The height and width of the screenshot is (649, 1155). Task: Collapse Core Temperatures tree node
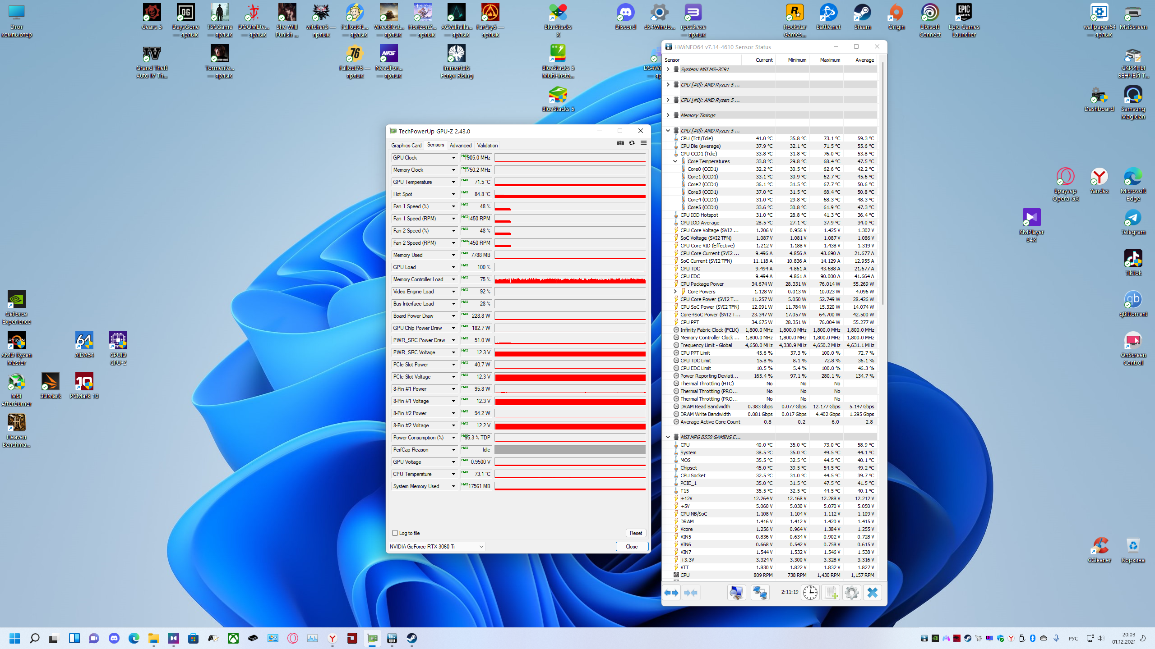click(675, 161)
